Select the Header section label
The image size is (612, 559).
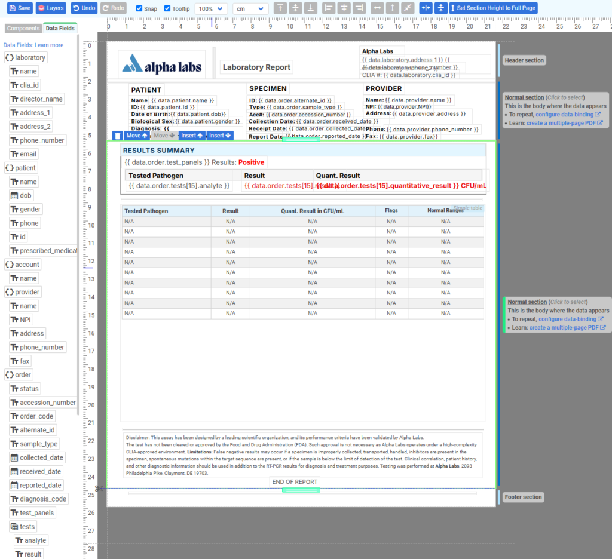pyautogui.click(x=524, y=60)
